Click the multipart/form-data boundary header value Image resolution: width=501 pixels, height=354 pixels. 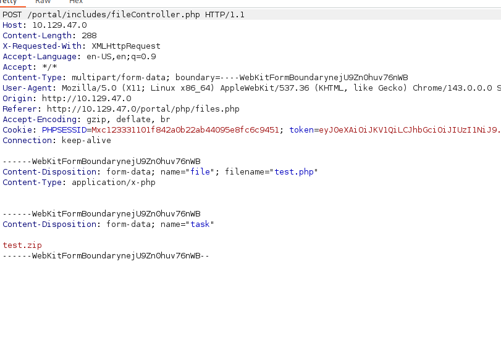pos(240,78)
